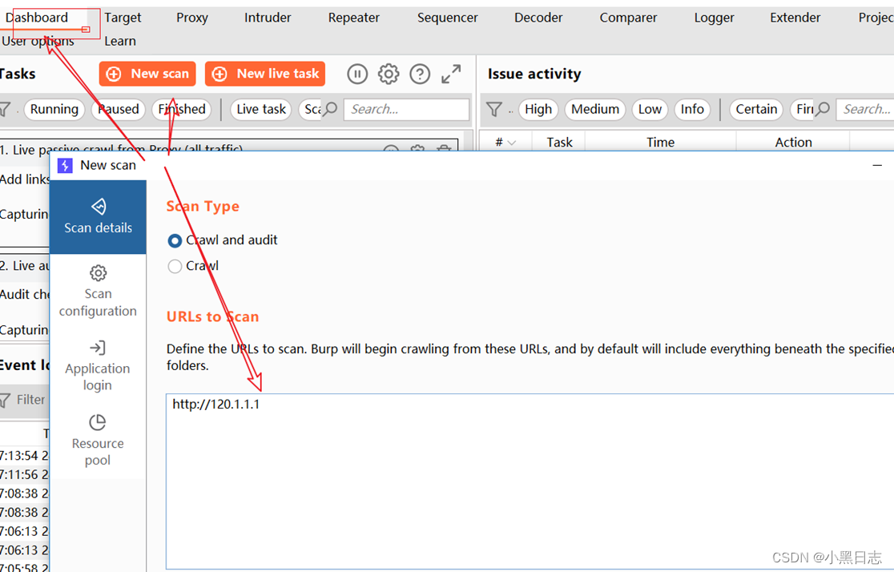Open the Repeater tab

(353, 18)
